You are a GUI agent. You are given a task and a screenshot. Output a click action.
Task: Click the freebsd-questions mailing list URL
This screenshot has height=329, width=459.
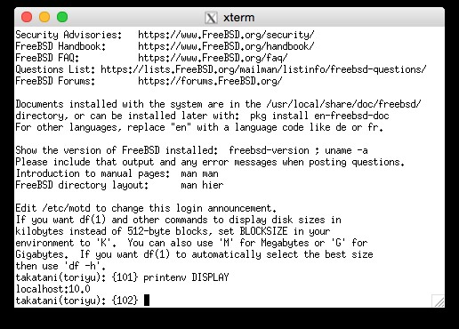point(263,69)
